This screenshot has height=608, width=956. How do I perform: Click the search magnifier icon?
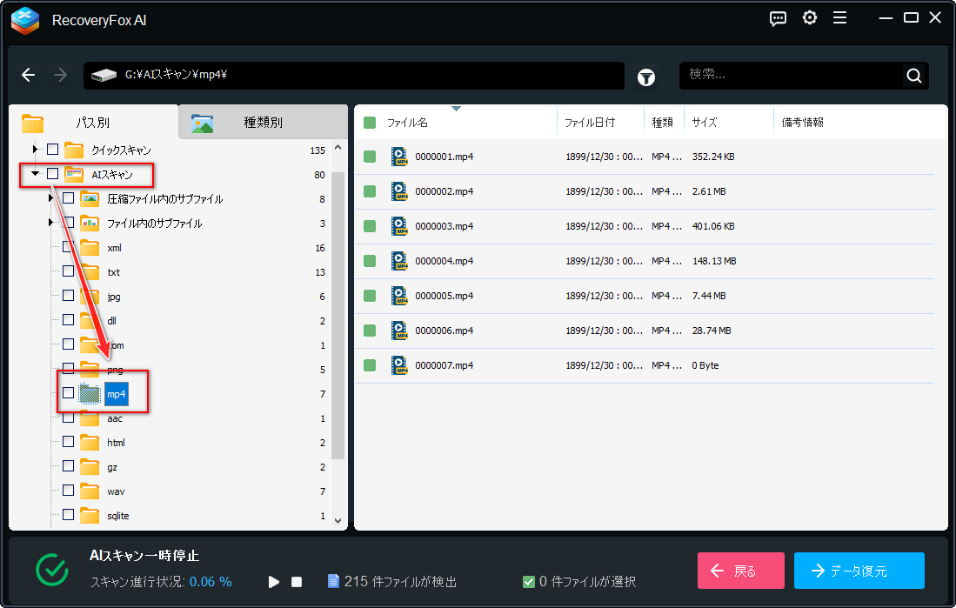coord(914,76)
